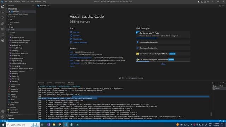Screen dimensions: 226x127
Task: Toggle the secondary side bar layout icon
Action: [x=205, y=2]
